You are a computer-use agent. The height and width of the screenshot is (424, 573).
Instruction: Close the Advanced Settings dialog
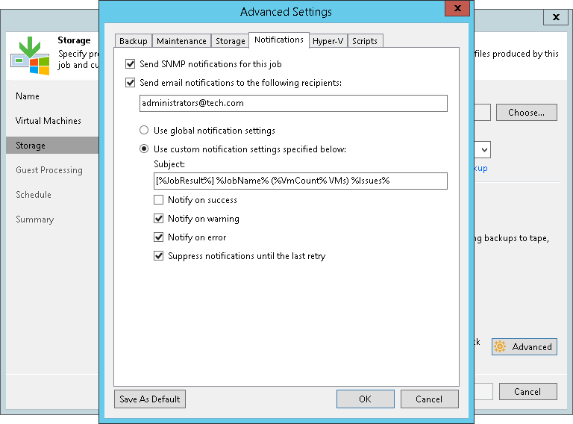click(457, 8)
